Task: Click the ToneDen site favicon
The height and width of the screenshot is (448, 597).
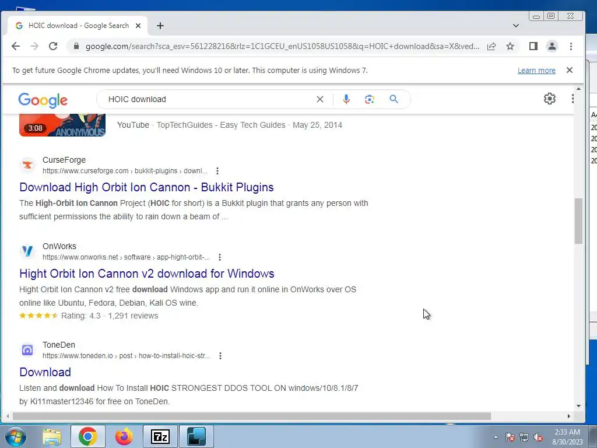Action: click(x=27, y=350)
